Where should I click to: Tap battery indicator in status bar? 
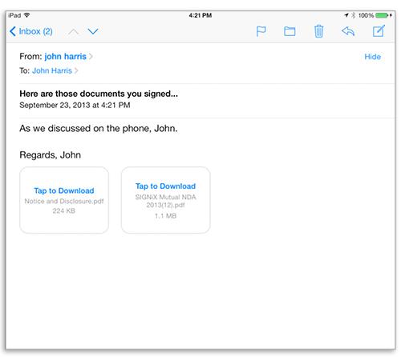tap(382, 15)
